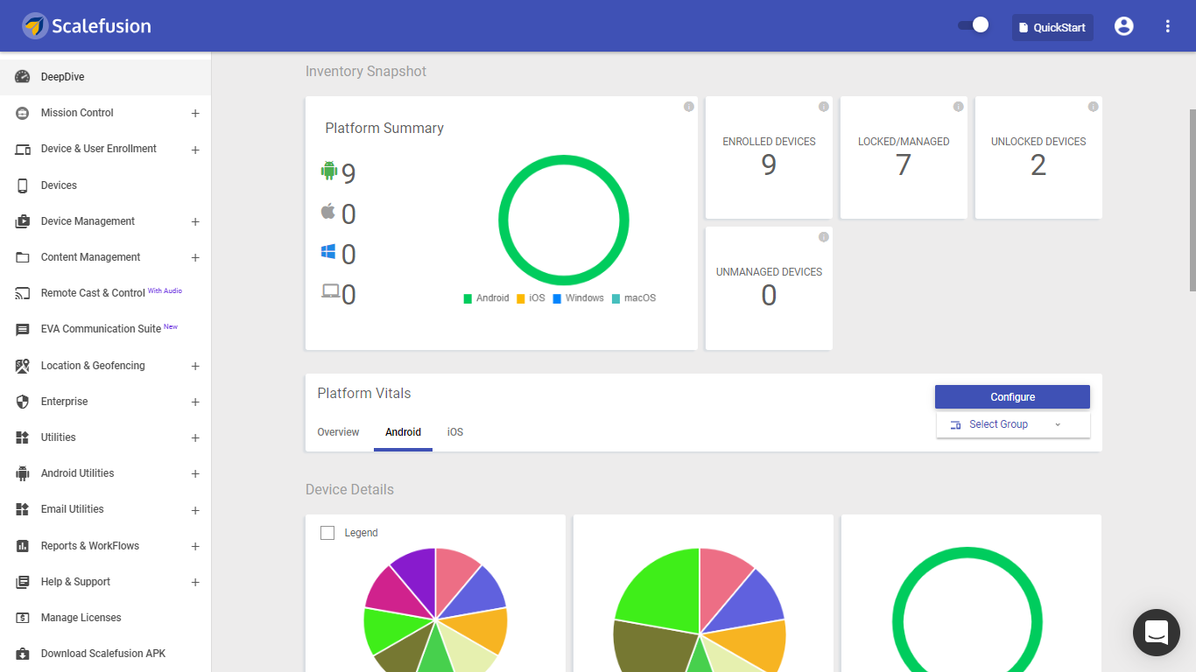
Task: Click the green Android platform icon
Action: click(329, 171)
